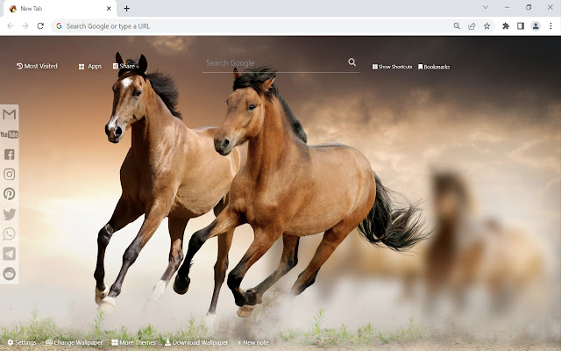
Task: Open Instagram from the left sidebar
Action: tap(10, 174)
